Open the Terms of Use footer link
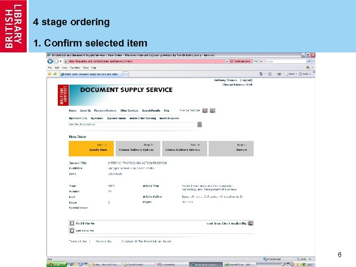356x267 pixels. point(78,241)
